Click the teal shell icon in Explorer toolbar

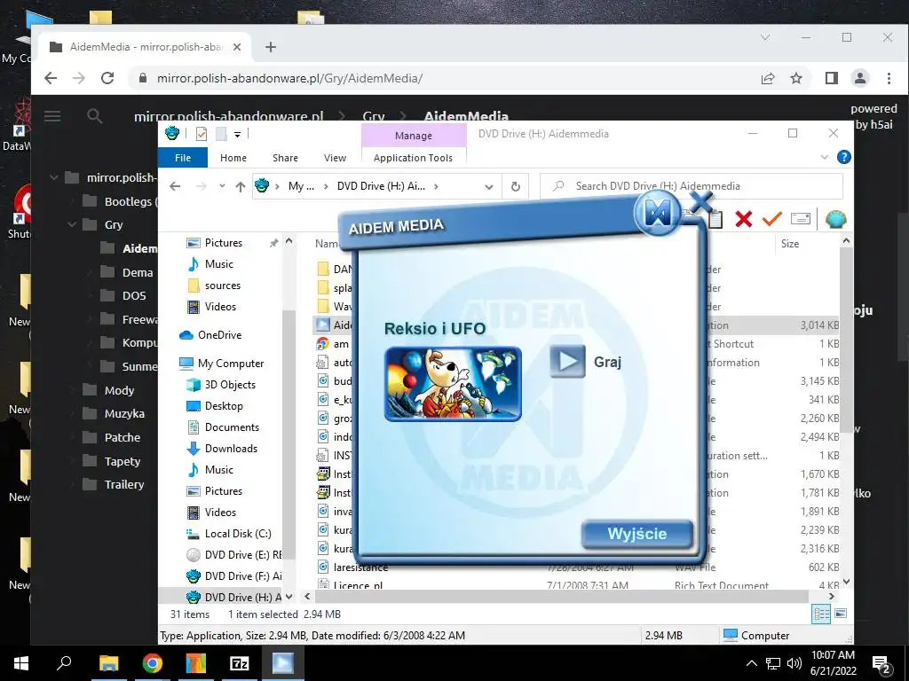pyautogui.click(x=835, y=219)
